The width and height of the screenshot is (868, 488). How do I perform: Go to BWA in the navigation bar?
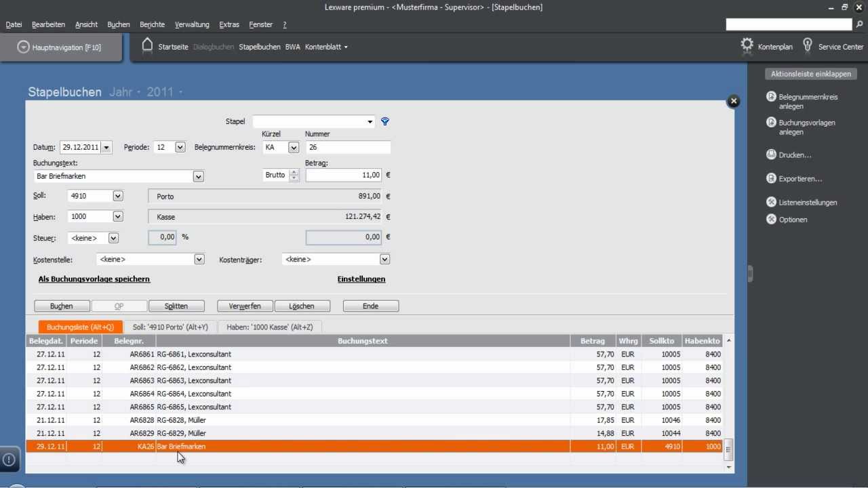(292, 47)
